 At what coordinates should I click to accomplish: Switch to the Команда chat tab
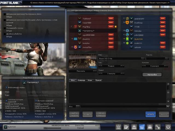coord(81,80)
